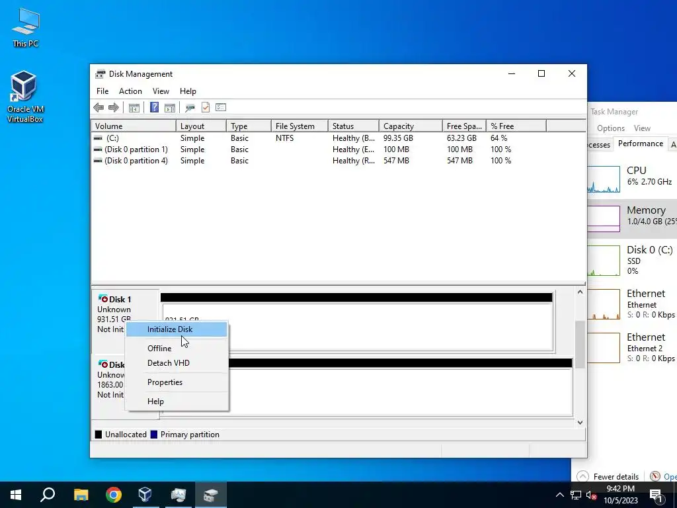677x508 pixels.
Task: Click Disk Management taskbar icon
Action: [x=211, y=495]
